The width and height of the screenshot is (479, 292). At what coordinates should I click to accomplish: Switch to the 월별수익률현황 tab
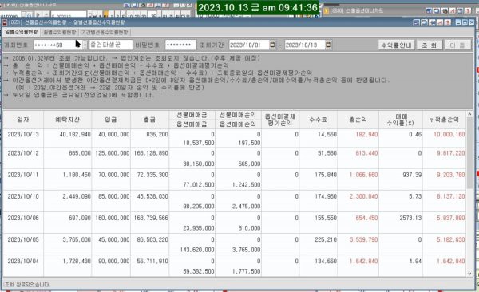pyautogui.click(x=60, y=32)
